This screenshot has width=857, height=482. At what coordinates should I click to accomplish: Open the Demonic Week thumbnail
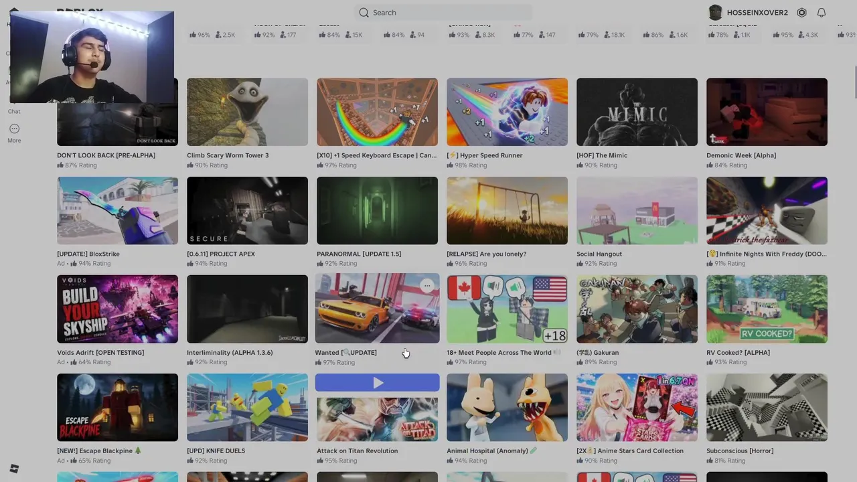coord(767,112)
